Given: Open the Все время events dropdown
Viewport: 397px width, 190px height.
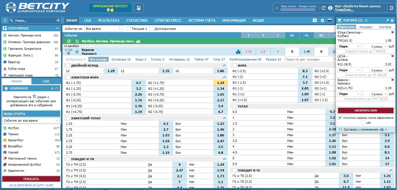Looking at the screenshot, I should (104, 29).
